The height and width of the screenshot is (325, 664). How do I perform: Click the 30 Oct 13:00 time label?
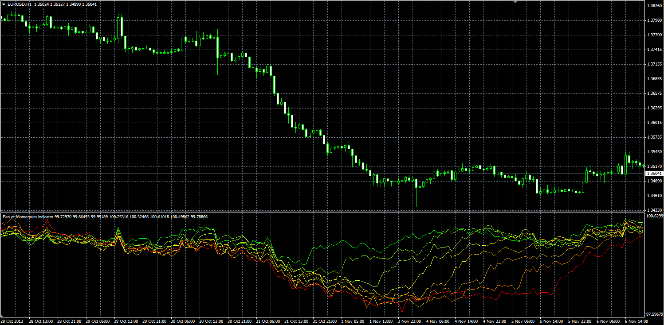[x=211, y=321]
